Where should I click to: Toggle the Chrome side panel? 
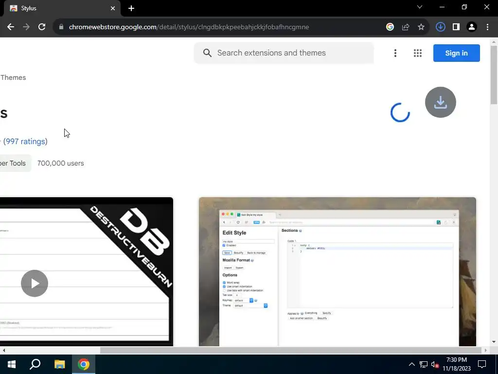click(x=456, y=27)
